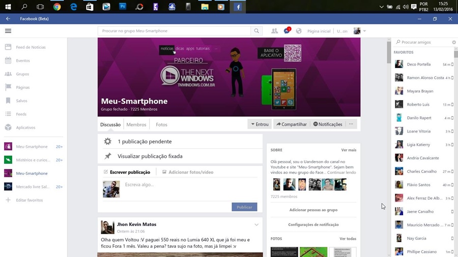Open Windows Store from taskbar

click(90, 7)
